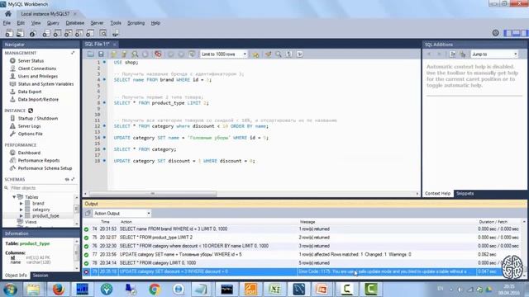The image size is (529, 297).
Task: Save the SQL script with the floppy icon
Action: 101,54
